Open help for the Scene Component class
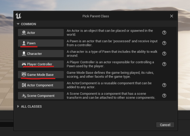Screen dimensions: 190x136 pyautogui.click(x=164, y=96)
